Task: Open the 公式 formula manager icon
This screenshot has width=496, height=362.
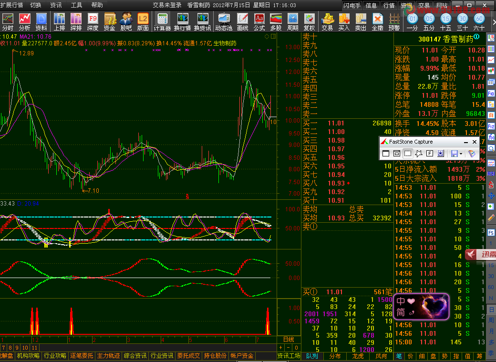Action: click(259, 22)
